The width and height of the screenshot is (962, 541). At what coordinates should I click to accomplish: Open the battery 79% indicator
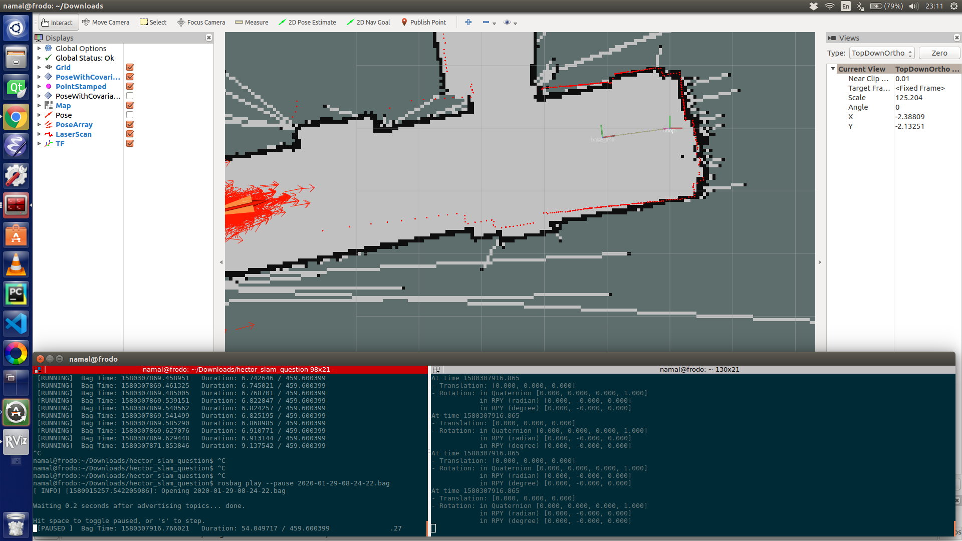coord(886,6)
